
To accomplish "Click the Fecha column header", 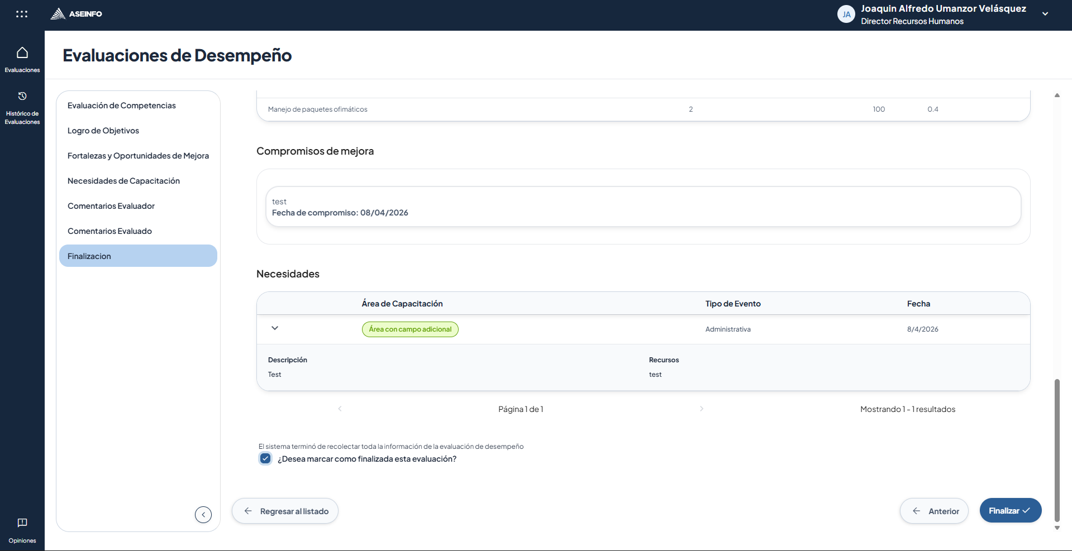I will [x=918, y=304].
